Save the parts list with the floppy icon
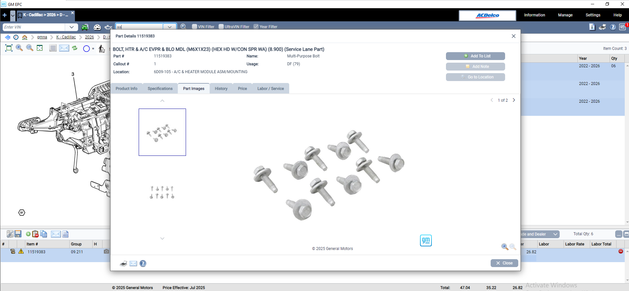The image size is (629, 291). coord(18,234)
